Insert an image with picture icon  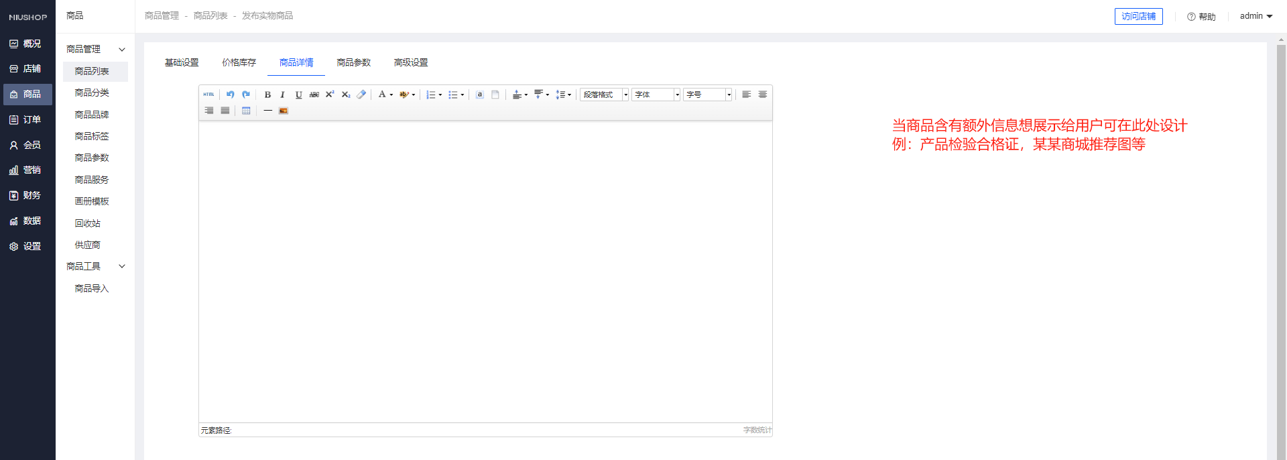pos(284,111)
